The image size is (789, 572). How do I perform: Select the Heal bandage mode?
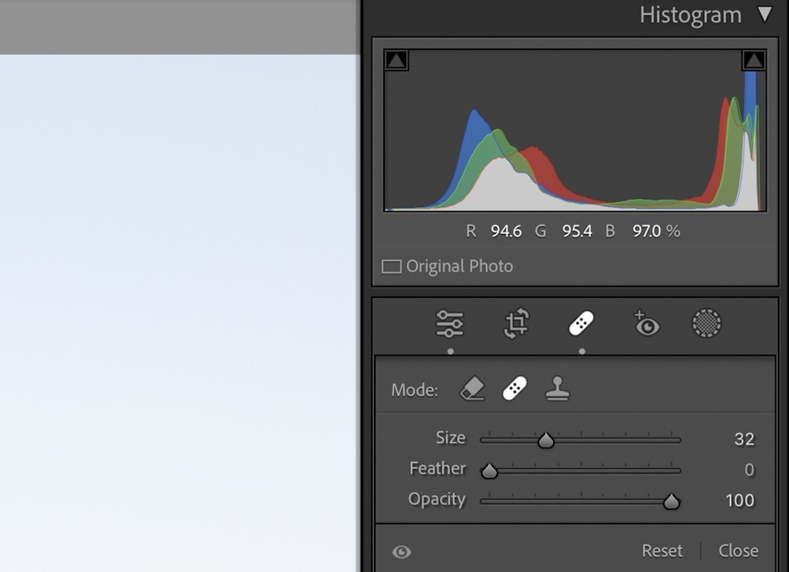point(515,389)
